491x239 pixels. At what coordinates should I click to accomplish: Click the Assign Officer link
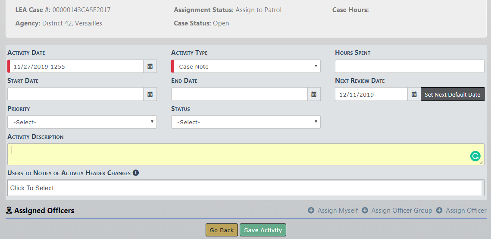click(x=466, y=211)
